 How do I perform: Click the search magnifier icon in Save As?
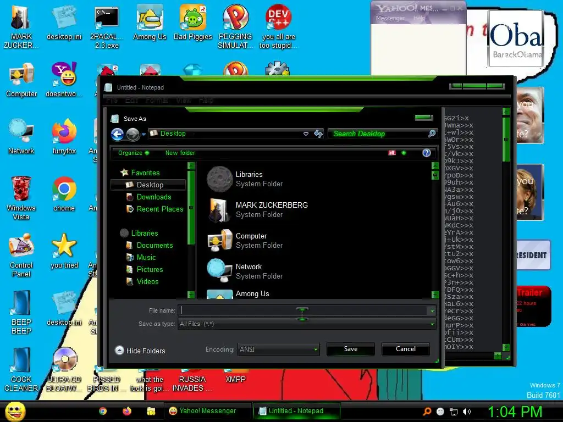pos(432,134)
